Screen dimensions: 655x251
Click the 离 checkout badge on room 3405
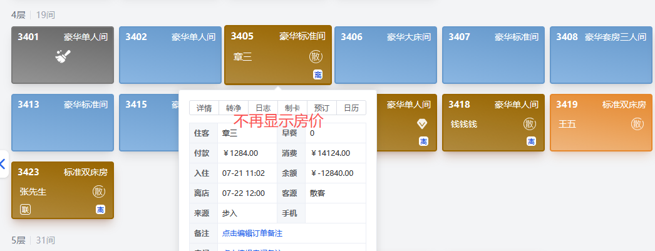click(318, 74)
